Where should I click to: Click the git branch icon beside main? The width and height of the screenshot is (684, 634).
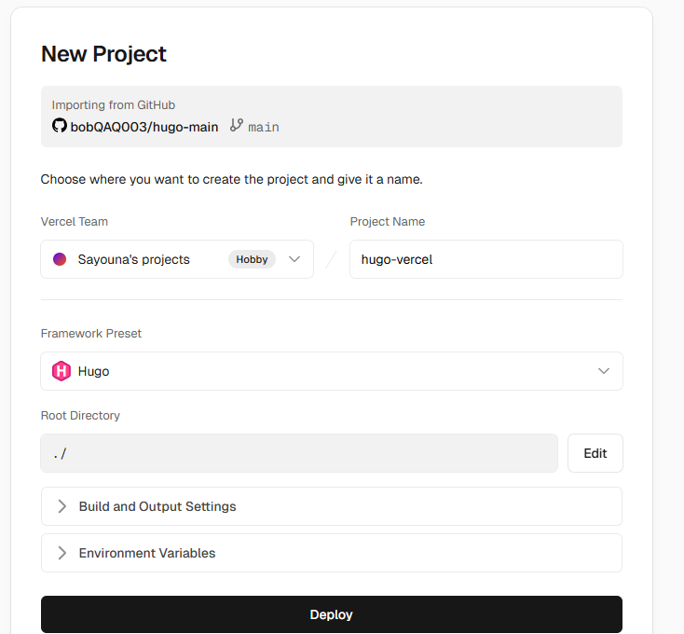click(237, 126)
